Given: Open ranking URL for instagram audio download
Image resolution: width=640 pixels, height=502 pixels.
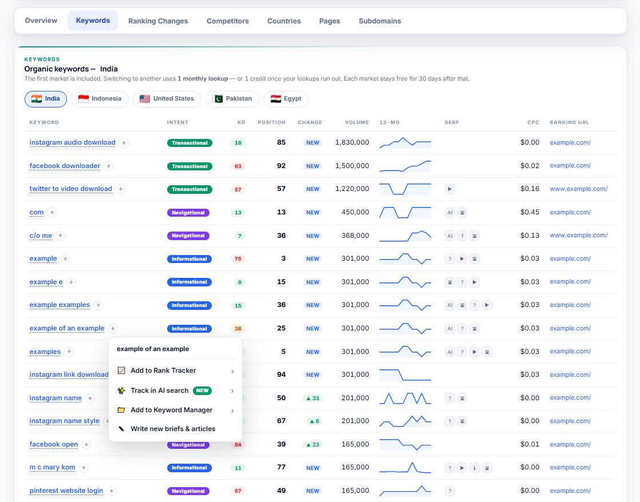Looking at the screenshot, I should (570, 143).
